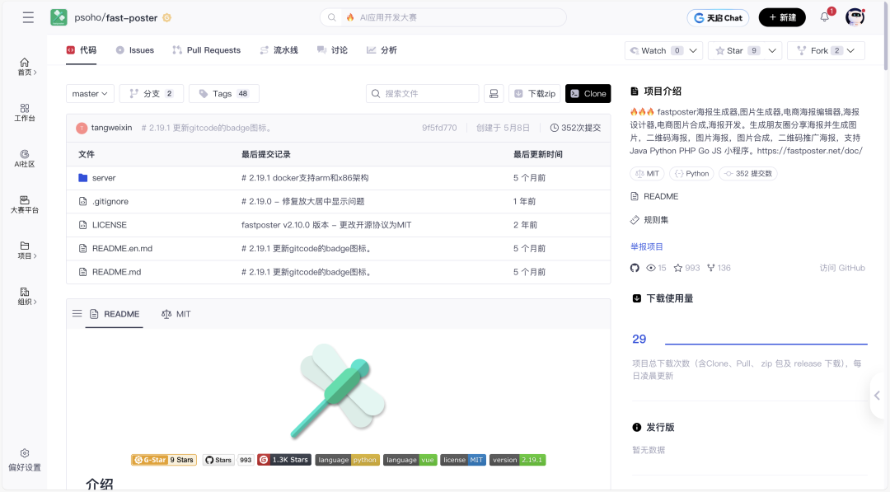The image size is (890, 492).
Task: Expand the collapsed side panel arrow
Action: click(x=877, y=396)
